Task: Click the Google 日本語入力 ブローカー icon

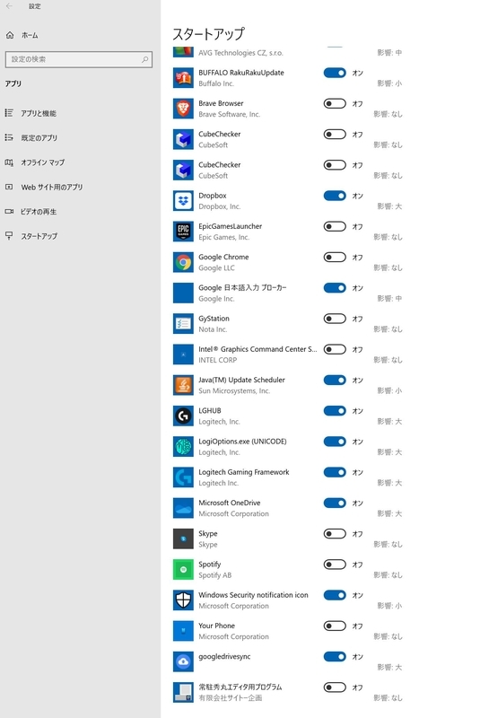Action: (x=183, y=293)
